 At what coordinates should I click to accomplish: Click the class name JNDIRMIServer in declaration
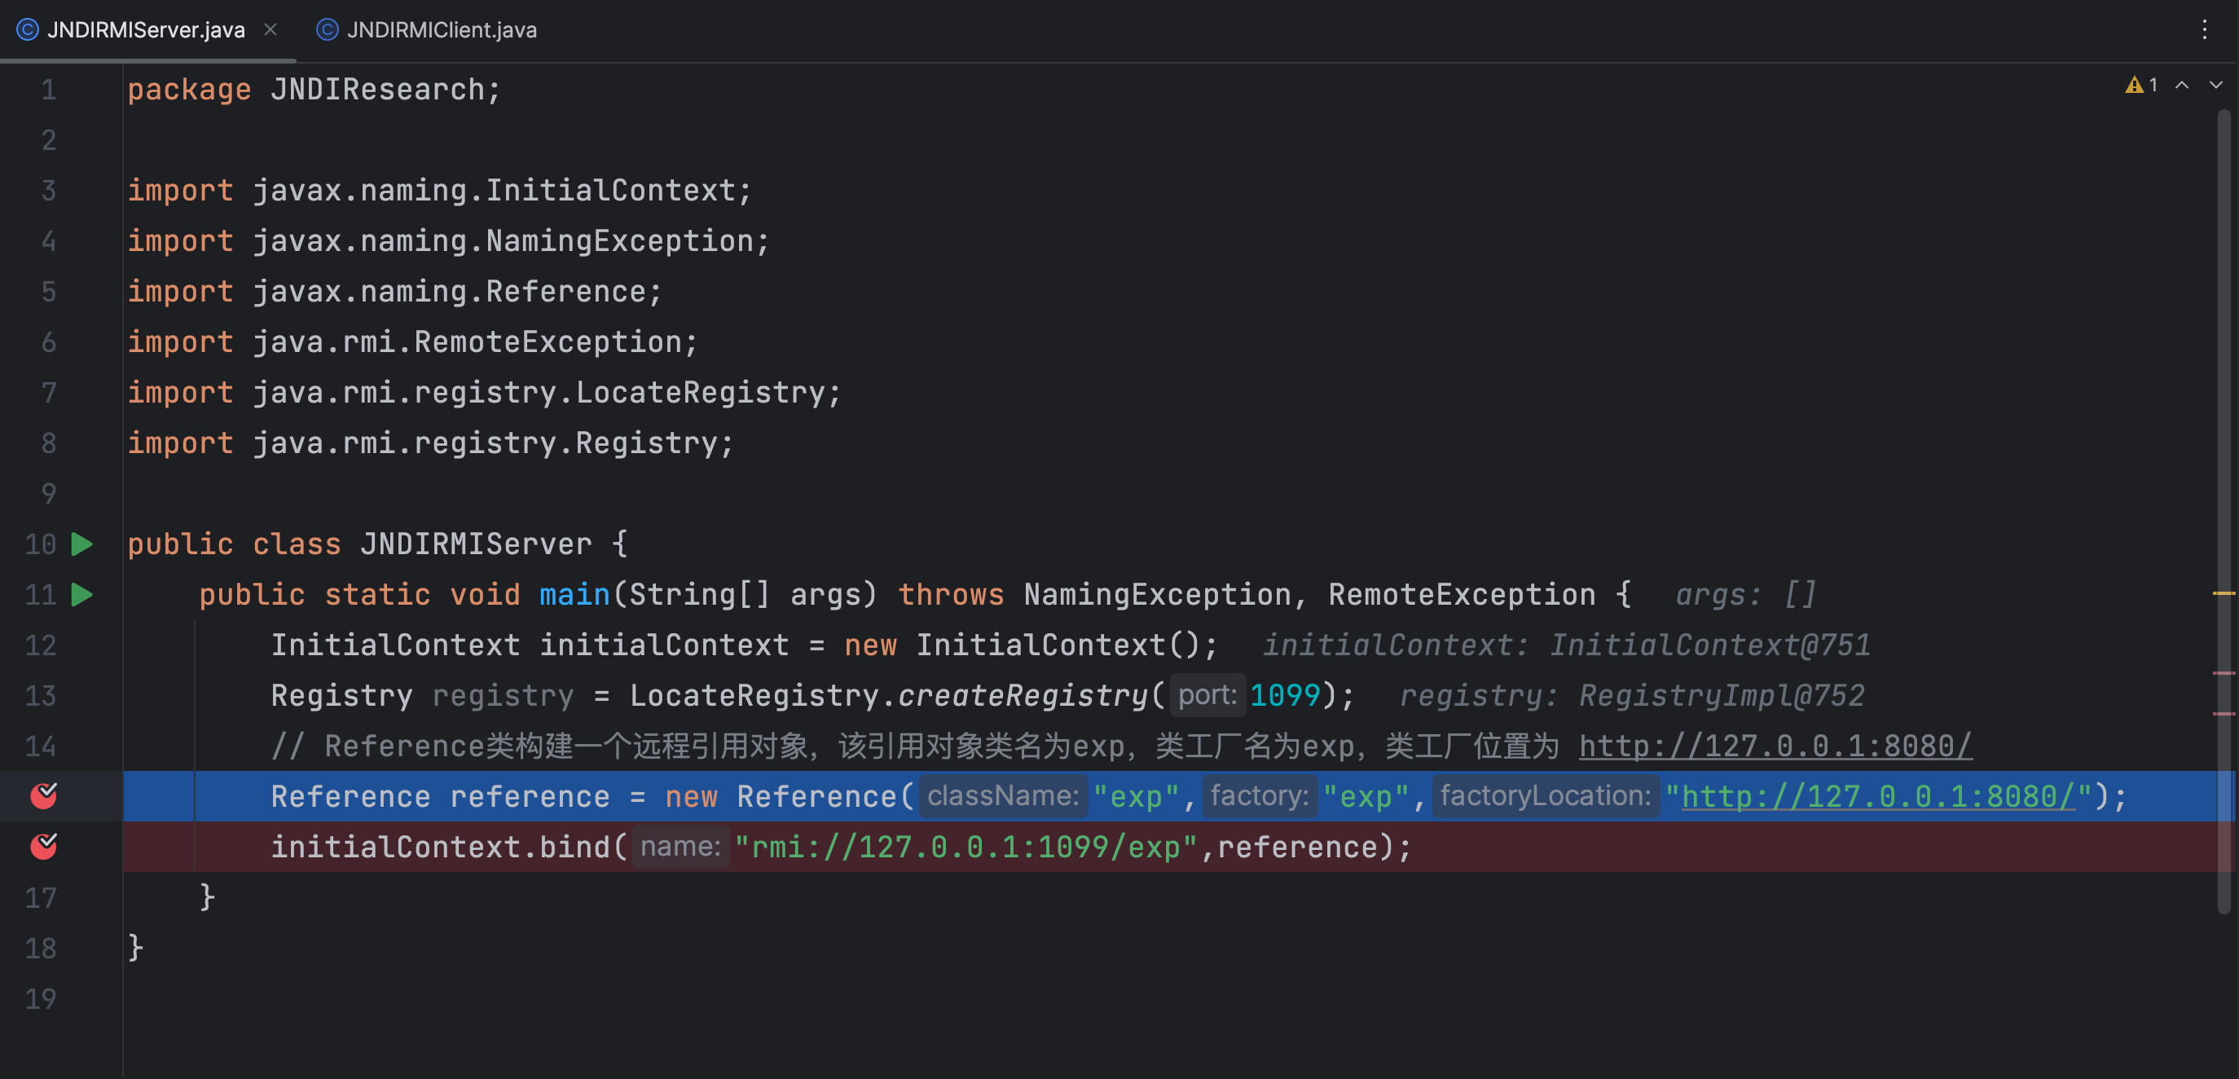click(x=476, y=544)
